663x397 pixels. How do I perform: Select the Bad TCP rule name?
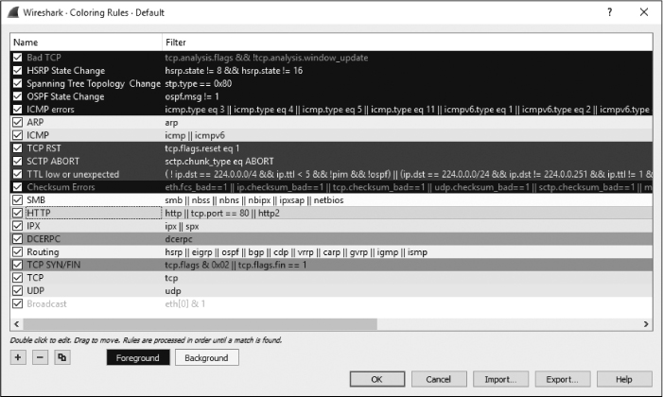coord(44,58)
